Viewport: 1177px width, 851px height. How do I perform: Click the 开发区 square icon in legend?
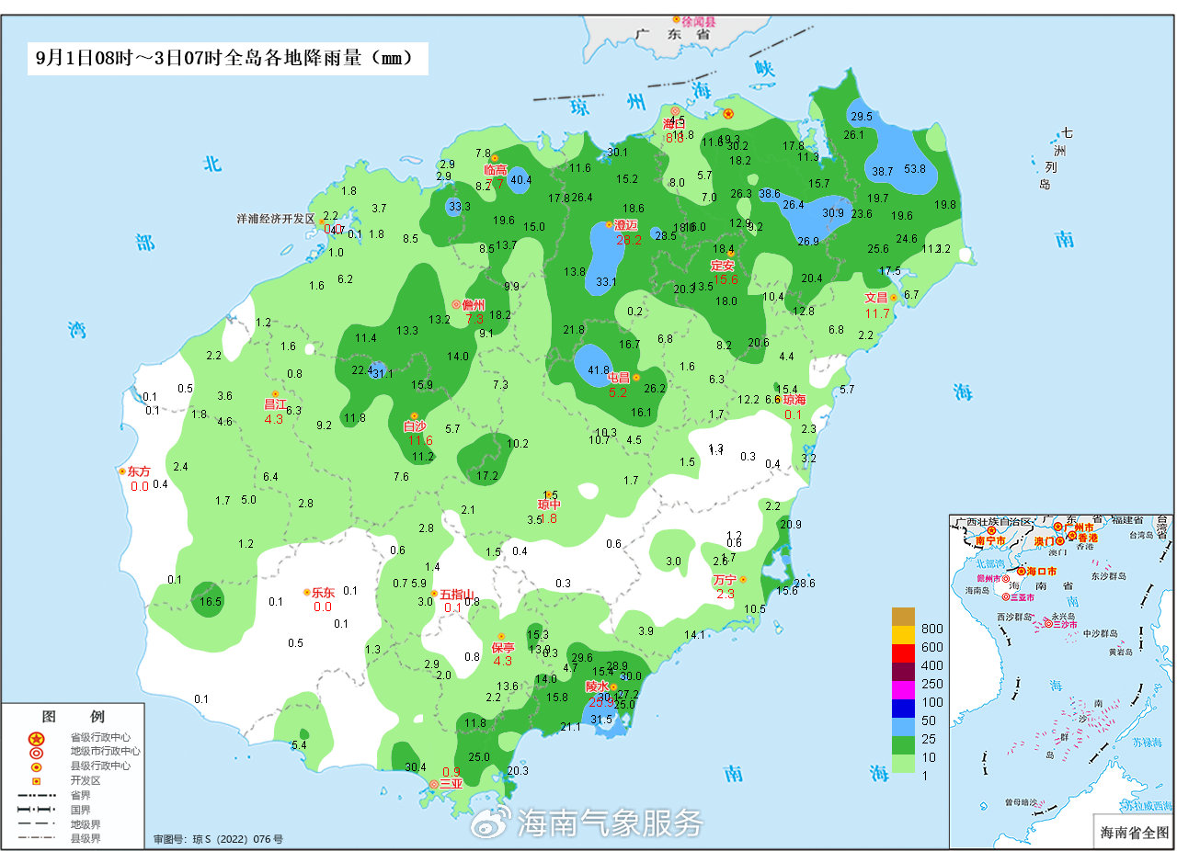36,781
